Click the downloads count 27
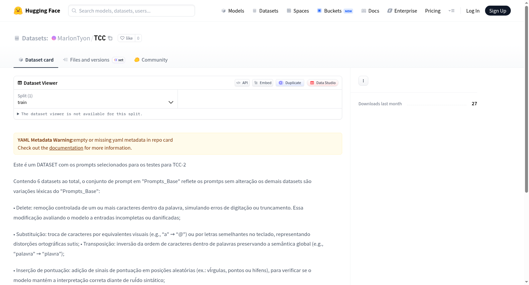The image size is (529, 285). (x=474, y=104)
